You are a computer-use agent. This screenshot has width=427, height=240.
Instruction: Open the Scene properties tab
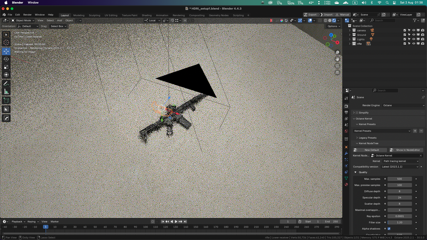(x=346, y=125)
